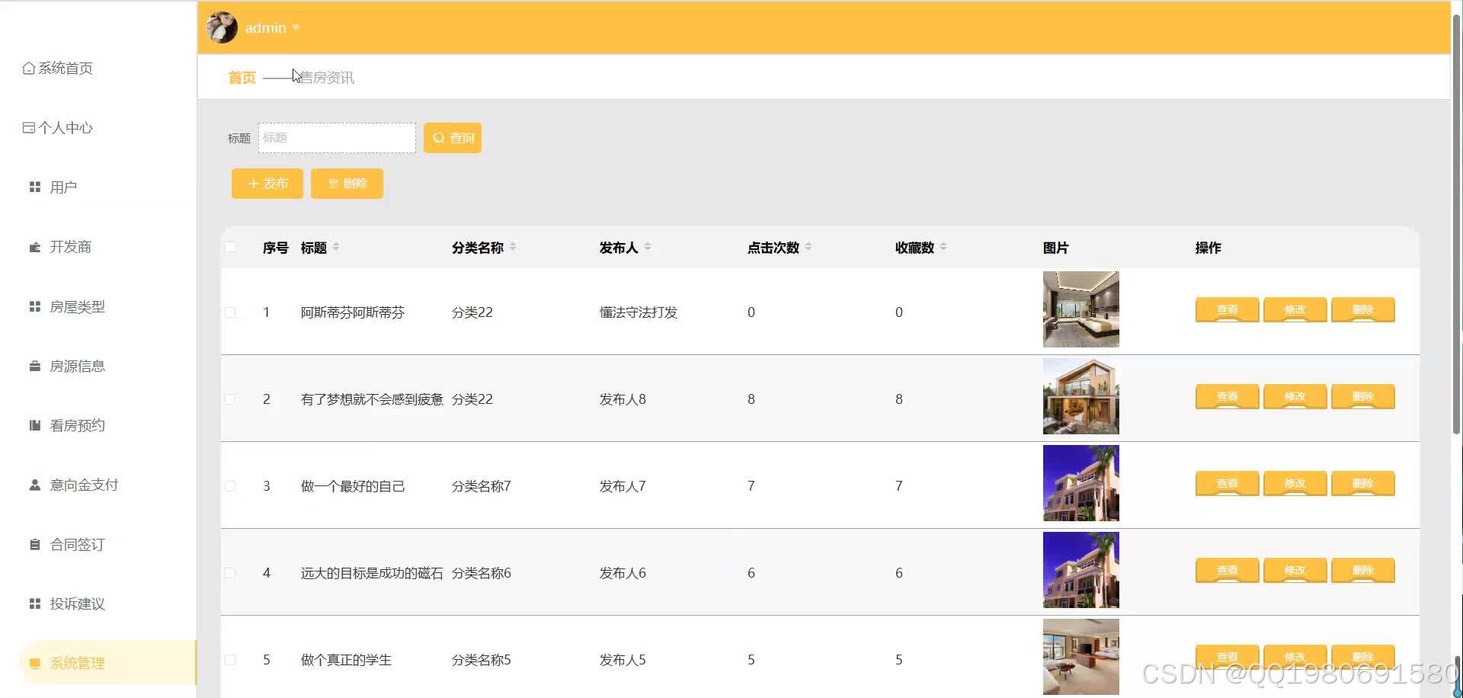Open the bedroom thumbnail in row 1

(x=1081, y=309)
